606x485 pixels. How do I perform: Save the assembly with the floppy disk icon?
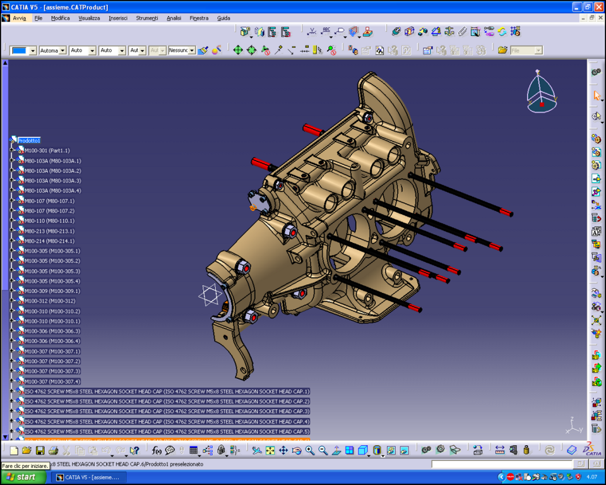pyautogui.click(x=40, y=450)
